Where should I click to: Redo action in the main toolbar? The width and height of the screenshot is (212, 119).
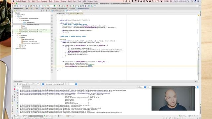[23, 6]
